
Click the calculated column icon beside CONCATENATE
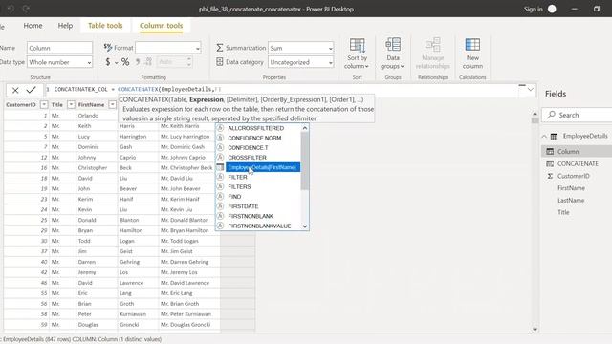coord(550,163)
